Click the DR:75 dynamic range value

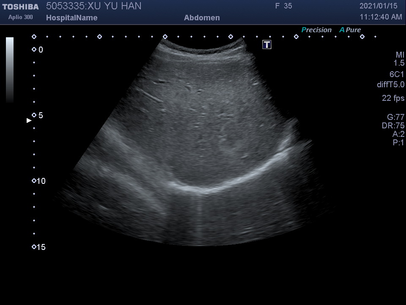click(x=393, y=126)
